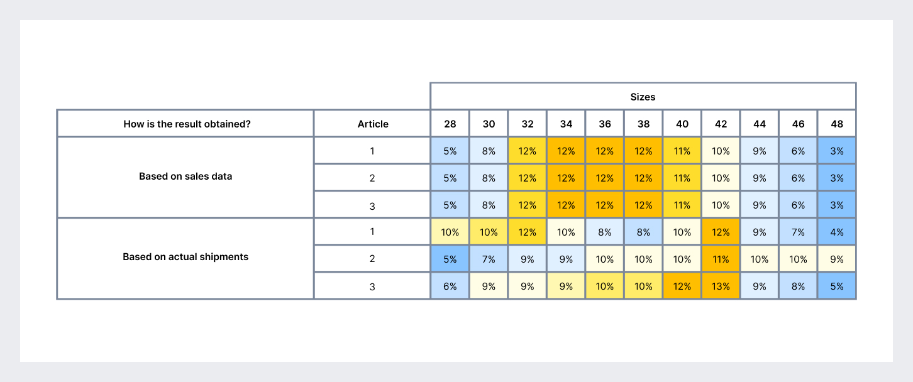
Task: Click the 5% cell for shipments article 2
Action: coord(450,259)
